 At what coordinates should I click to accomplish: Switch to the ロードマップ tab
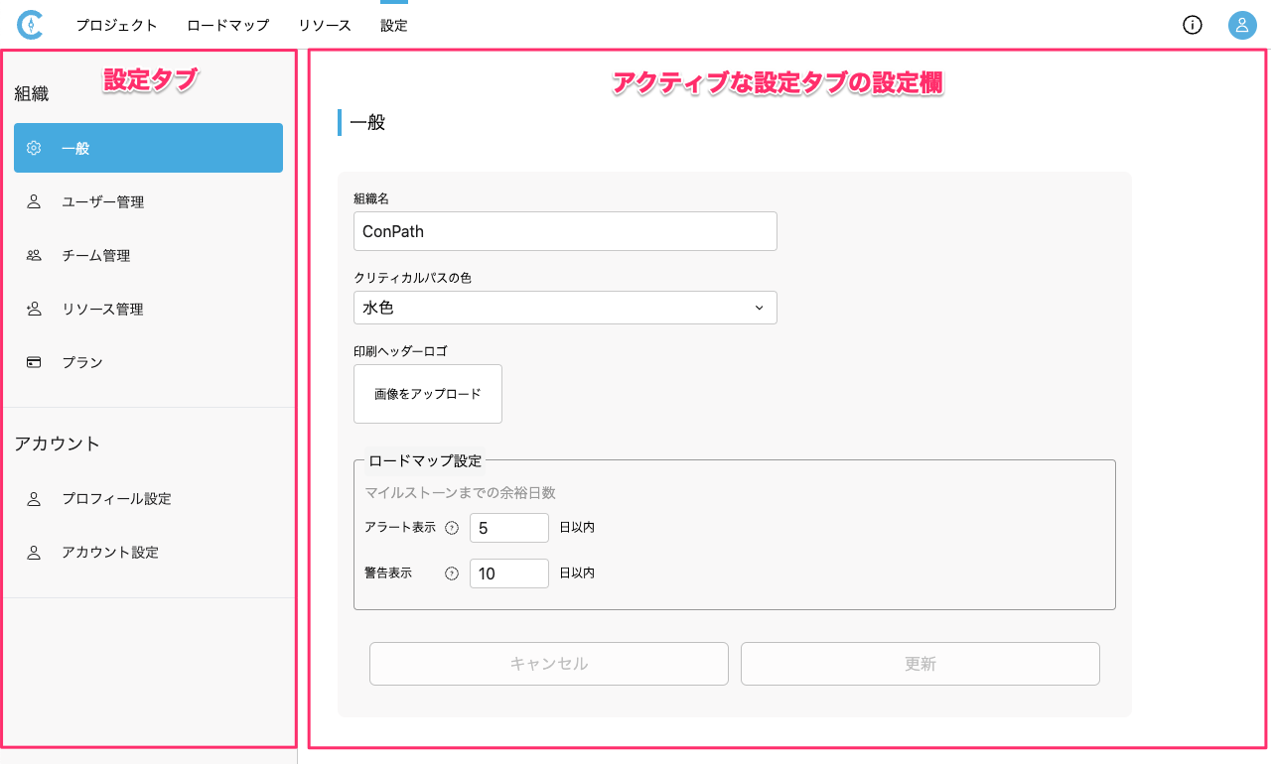(227, 26)
